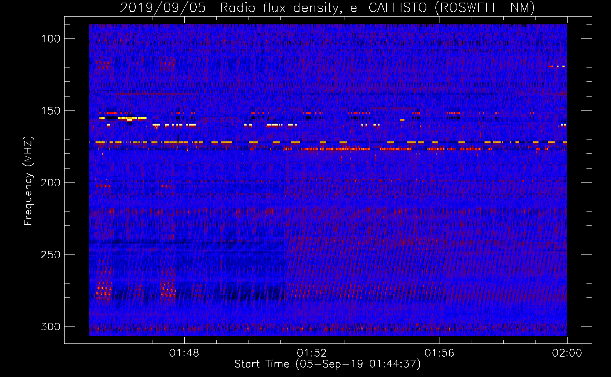Click the 300 frequency tick label
The image size is (611, 377).
51,326
